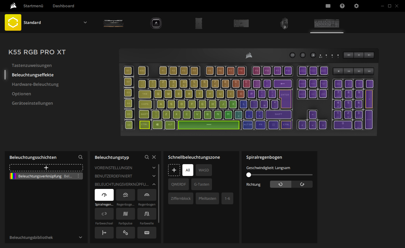Screen dimensions: 405x248
Task: Set rotation direction to counterclockwise
Action: 280,184
